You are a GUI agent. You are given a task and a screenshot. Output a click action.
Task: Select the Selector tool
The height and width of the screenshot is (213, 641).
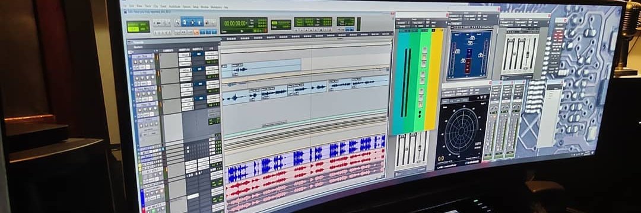tap(192, 22)
